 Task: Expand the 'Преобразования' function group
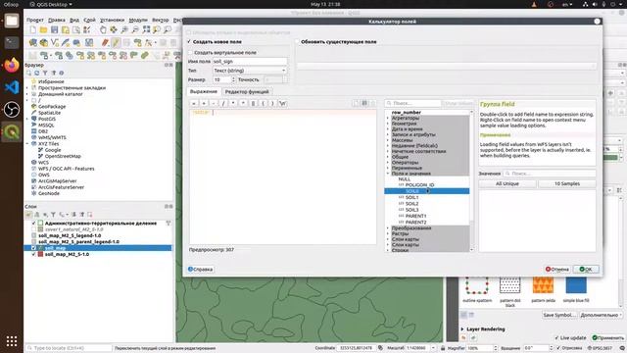(388, 227)
